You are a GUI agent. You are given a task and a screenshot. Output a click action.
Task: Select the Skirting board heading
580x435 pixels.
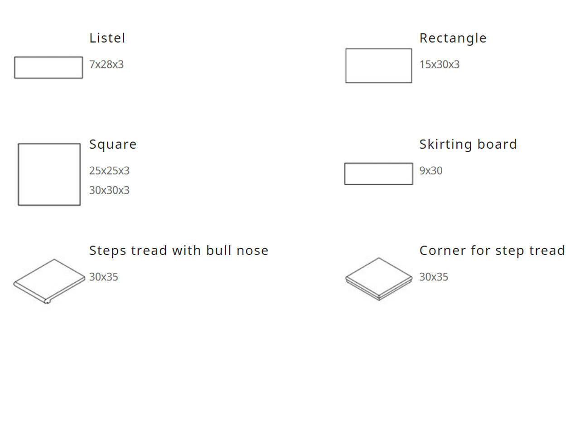(x=468, y=144)
